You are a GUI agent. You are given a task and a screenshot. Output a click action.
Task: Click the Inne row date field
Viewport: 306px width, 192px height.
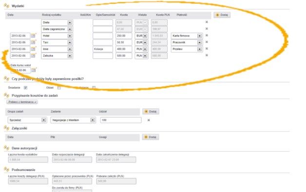click(x=20, y=49)
